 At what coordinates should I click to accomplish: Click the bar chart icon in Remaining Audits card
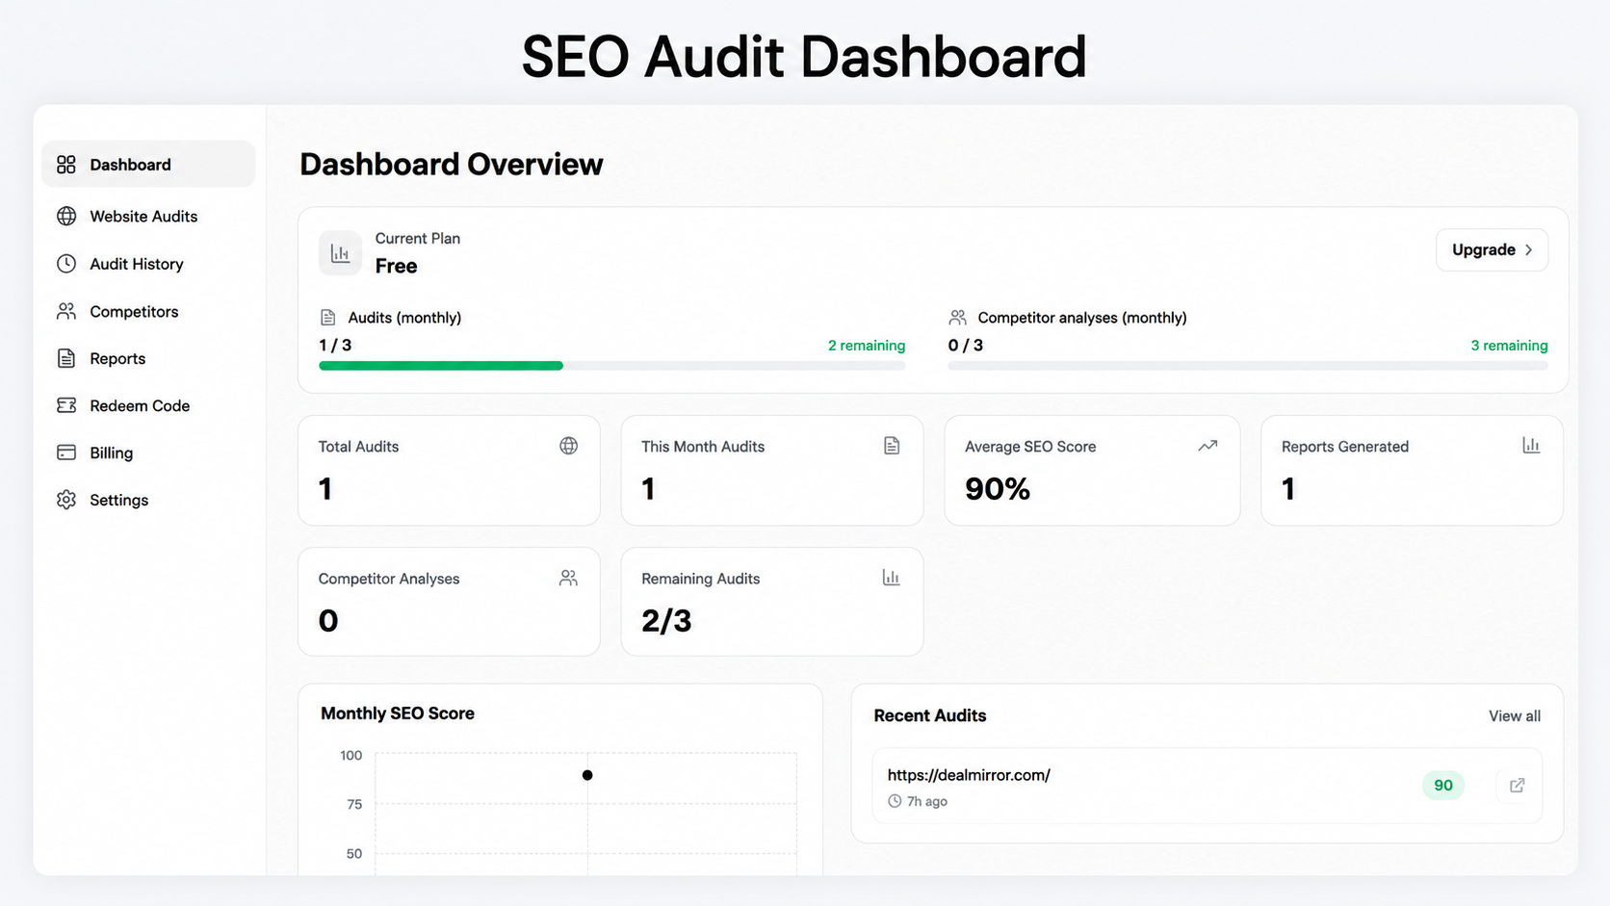coord(891,578)
